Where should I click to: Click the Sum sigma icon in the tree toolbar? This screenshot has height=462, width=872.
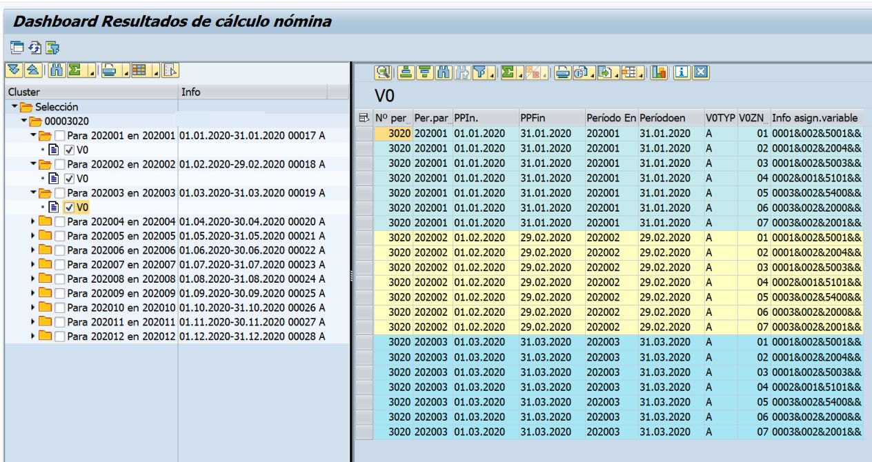(x=76, y=70)
